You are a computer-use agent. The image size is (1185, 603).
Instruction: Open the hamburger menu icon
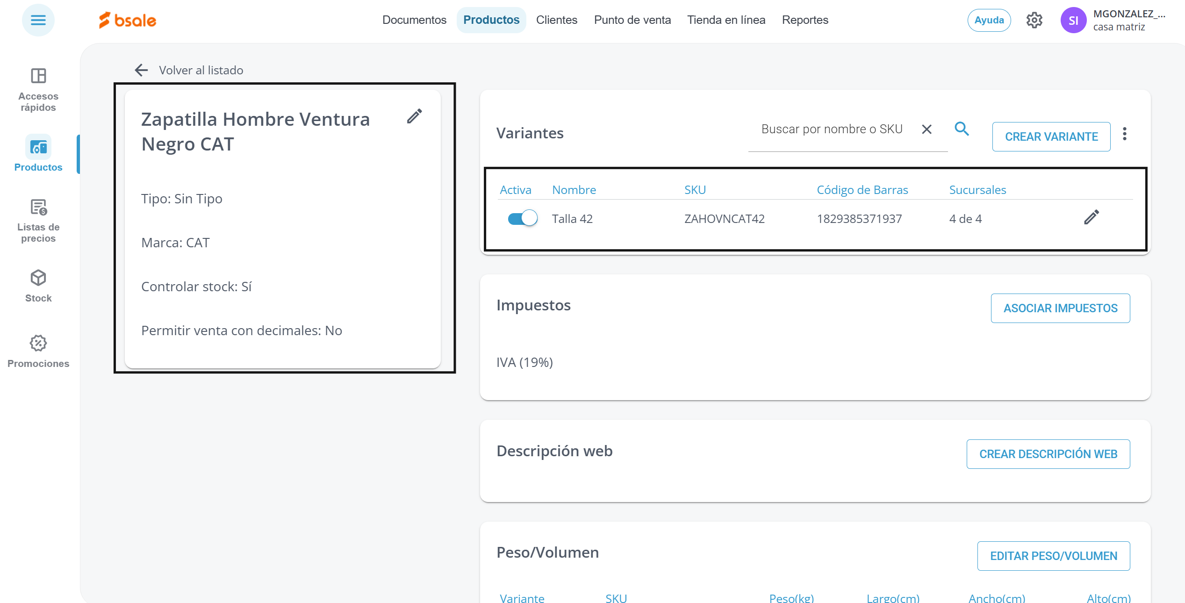click(38, 20)
